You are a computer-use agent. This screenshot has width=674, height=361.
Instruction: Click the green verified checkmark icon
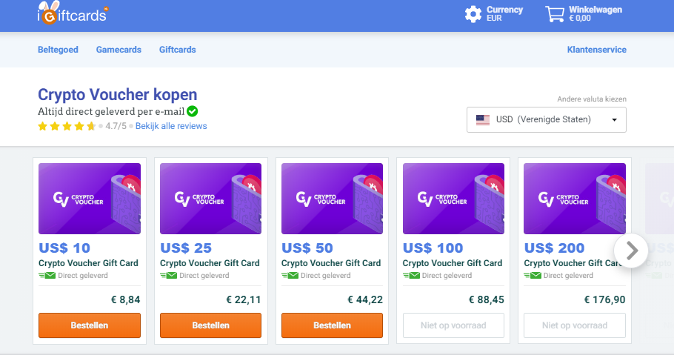pos(192,111)
